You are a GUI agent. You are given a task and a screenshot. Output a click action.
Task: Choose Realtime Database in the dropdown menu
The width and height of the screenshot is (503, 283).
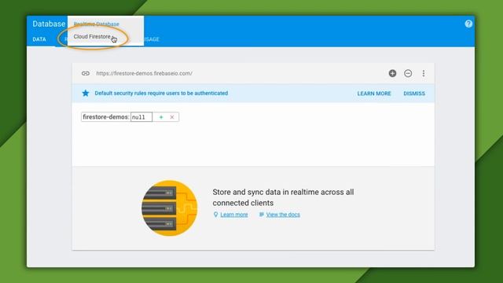click(96, 24)
